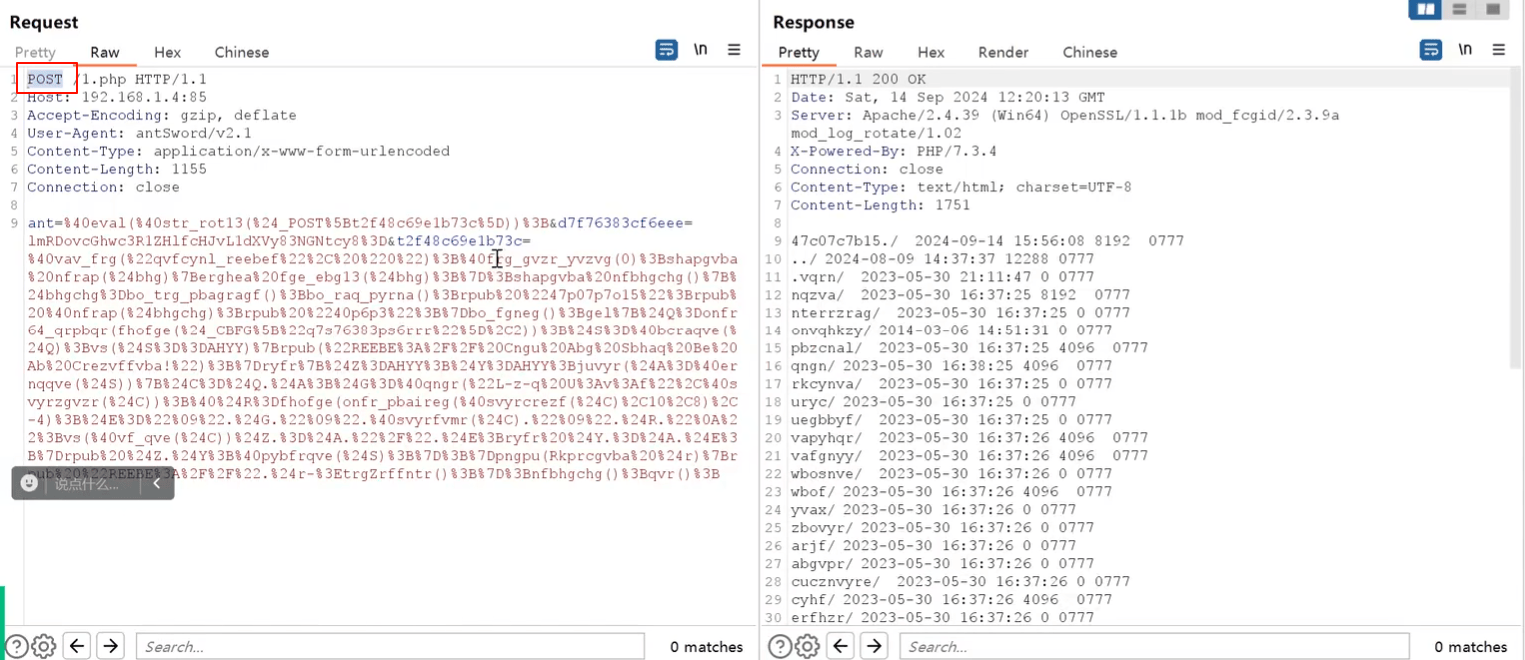This screenshot has height=660, width=1525.
Task: Open the Hex tab in the Request panel
Action: (168, 52)
